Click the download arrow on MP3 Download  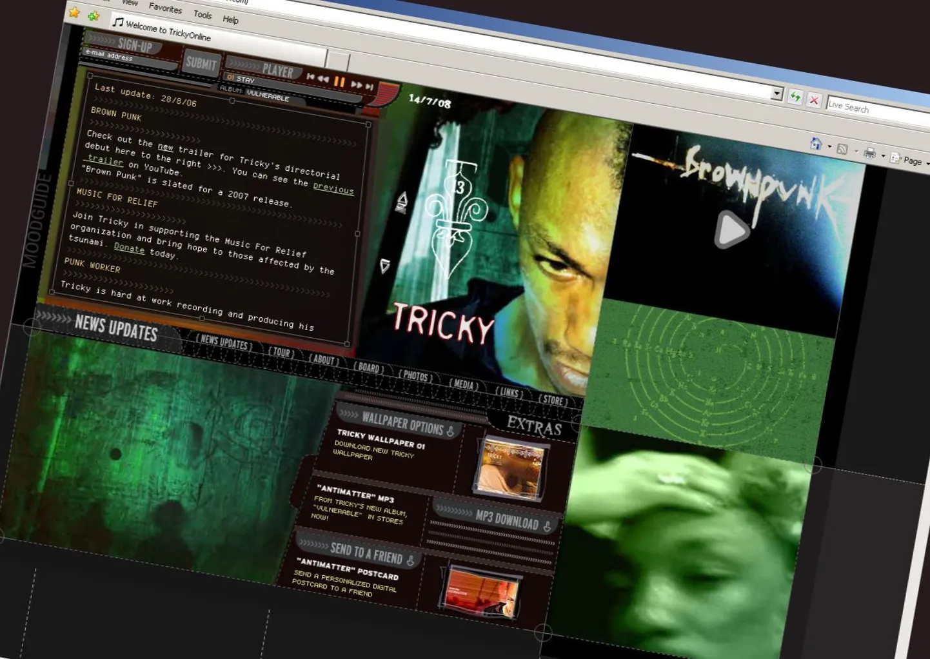click(547, 527)
